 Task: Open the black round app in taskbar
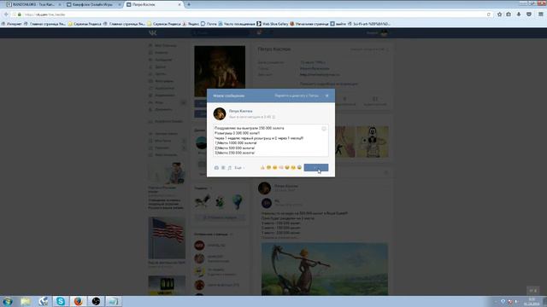pyautogui.click(x=96, y=301)
